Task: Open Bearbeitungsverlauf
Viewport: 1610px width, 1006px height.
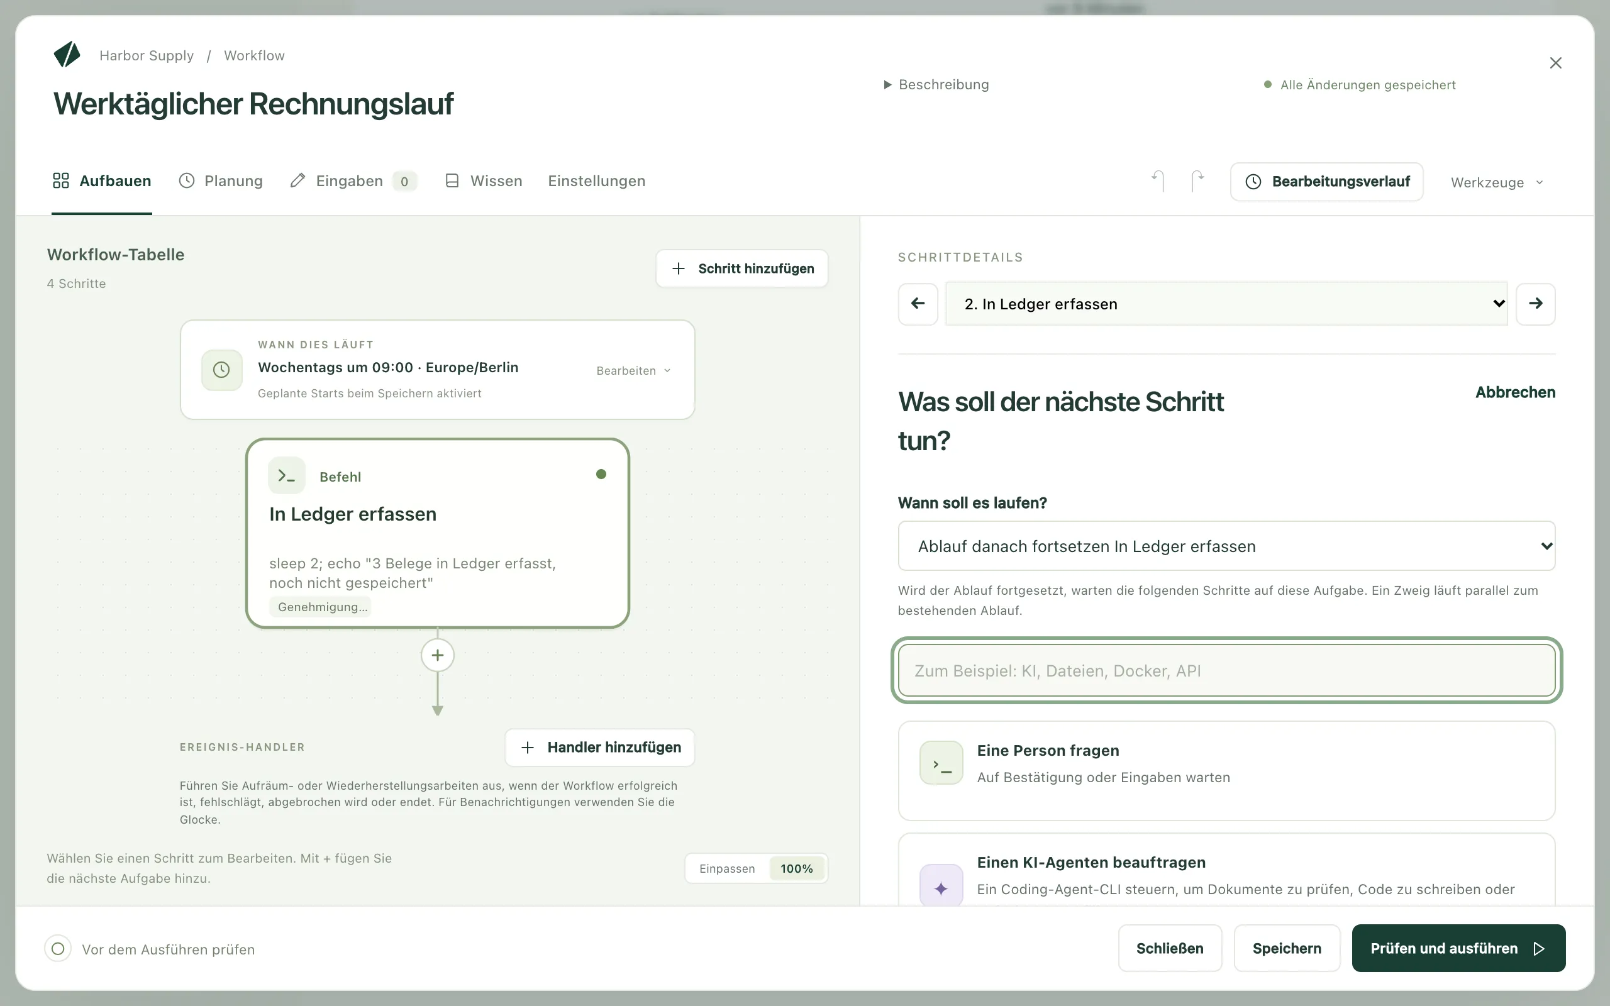Action: coord(1326,182)
